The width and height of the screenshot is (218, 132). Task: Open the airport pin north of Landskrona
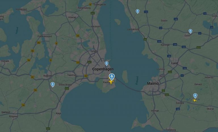pos(137,11)
